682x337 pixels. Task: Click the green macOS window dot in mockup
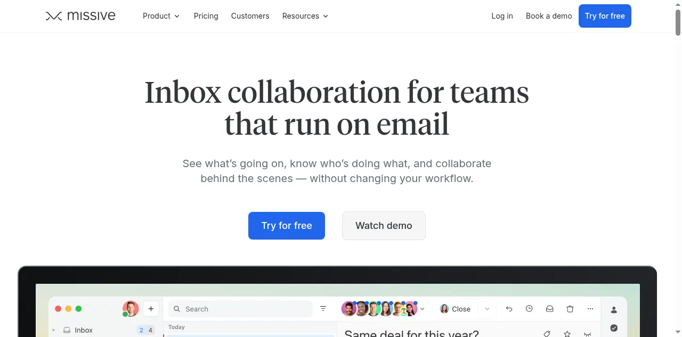(79, 309)
